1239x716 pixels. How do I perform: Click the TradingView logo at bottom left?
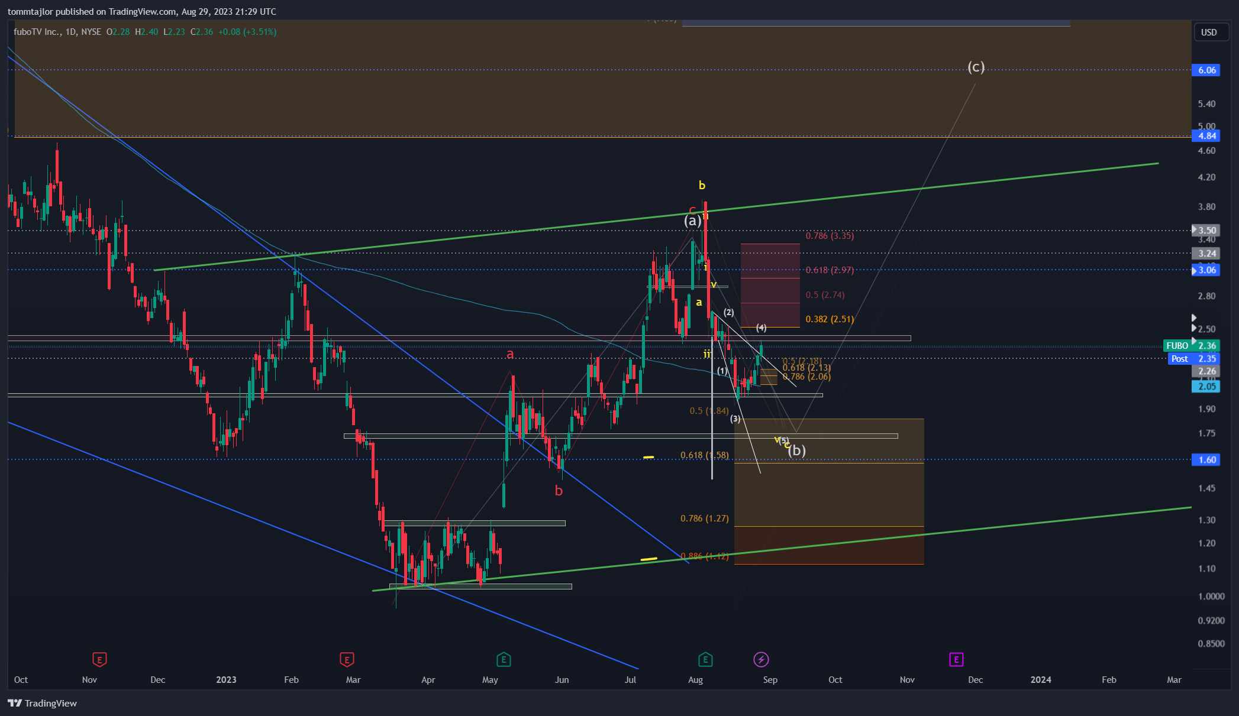tap(43, 703)
